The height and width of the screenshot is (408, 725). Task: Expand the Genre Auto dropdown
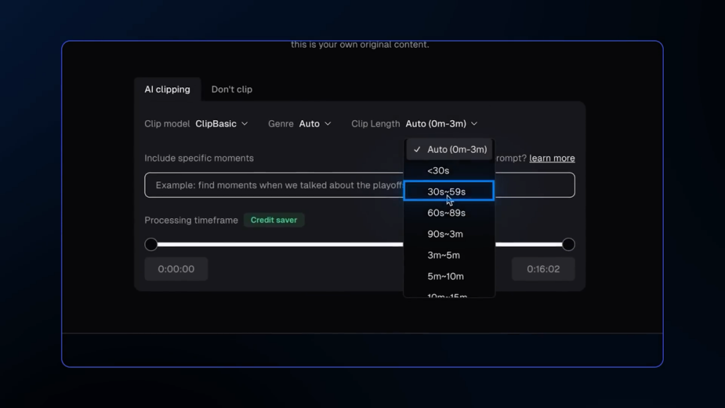315,123
